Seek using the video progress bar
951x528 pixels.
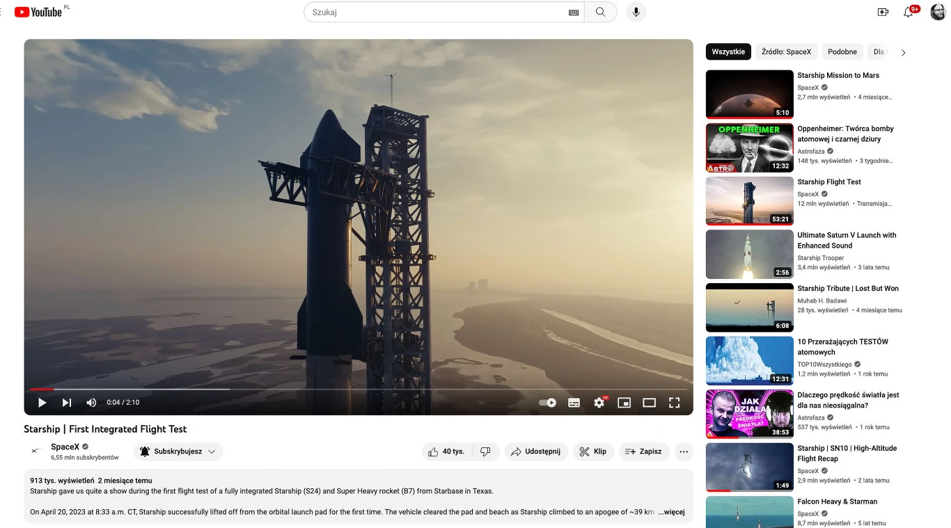click(278, 389)
